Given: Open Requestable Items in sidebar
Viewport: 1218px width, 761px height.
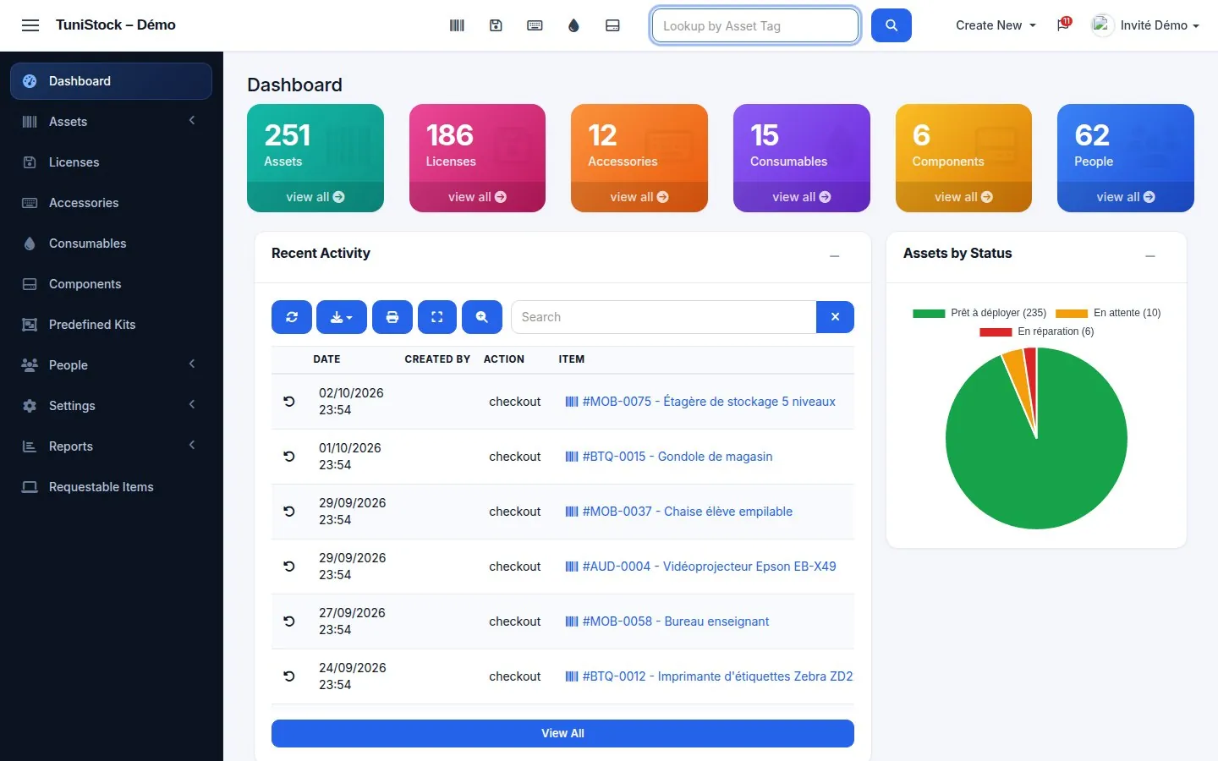Looking at the screenshot, I should [x=111, y=487].
